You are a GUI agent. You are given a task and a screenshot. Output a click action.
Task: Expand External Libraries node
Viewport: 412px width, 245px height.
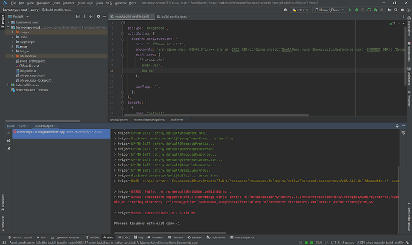click(x=8, y=85)
